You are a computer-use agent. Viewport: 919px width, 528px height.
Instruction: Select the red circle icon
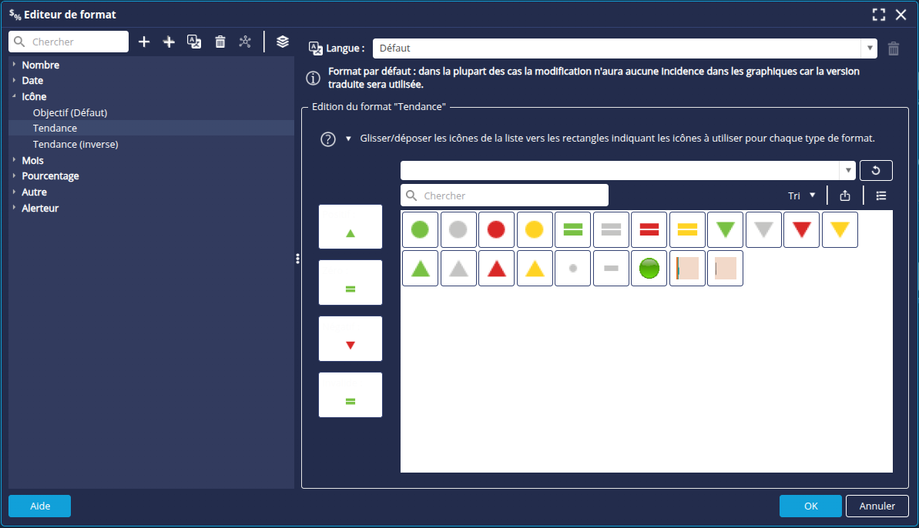(x=496, y=229)
